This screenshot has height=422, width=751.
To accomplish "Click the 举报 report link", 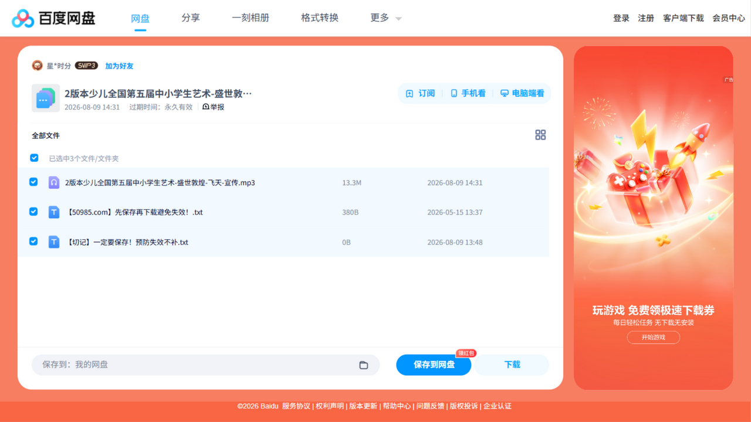I will click(x=214, y=107).
